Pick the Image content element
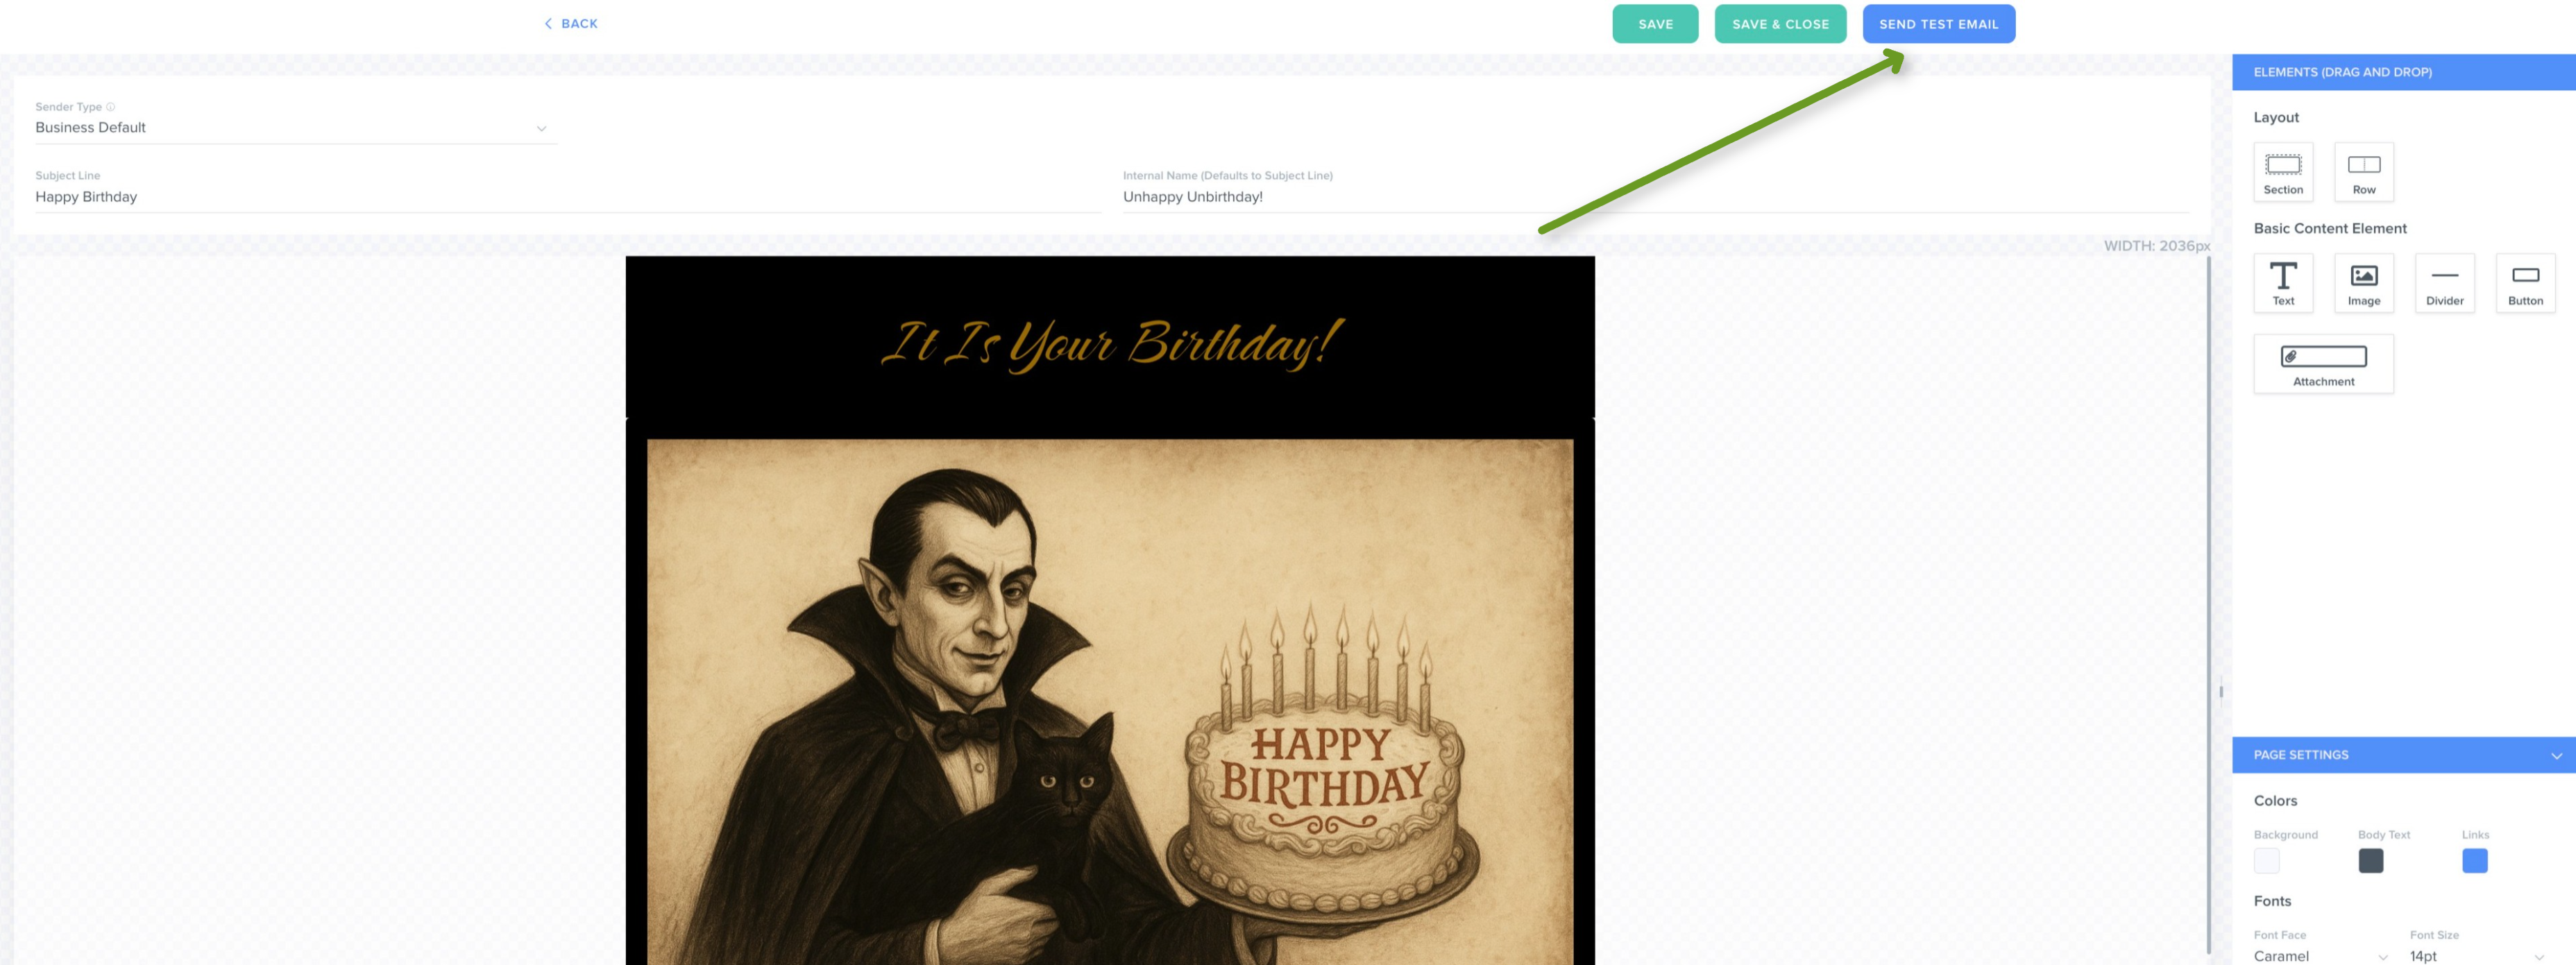Viewport: 2576px width, 965px height. click(2364, 283)
